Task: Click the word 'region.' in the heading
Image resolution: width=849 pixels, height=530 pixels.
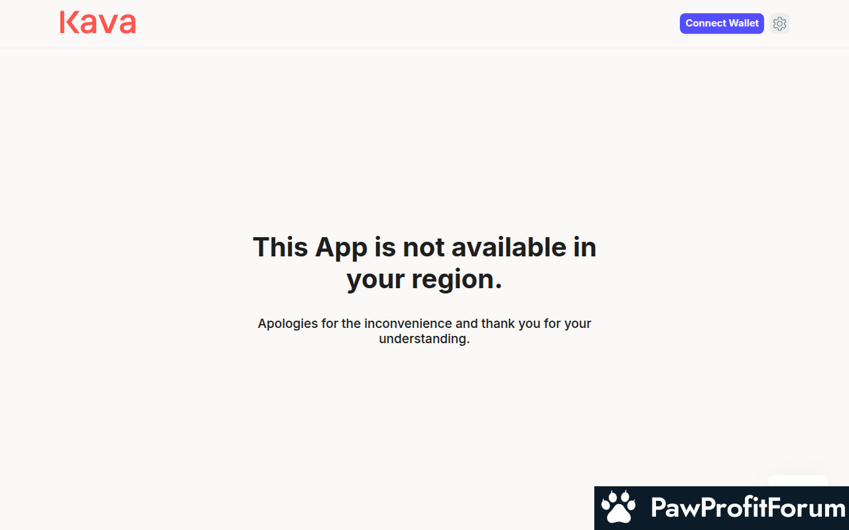Action: point(457,280)
